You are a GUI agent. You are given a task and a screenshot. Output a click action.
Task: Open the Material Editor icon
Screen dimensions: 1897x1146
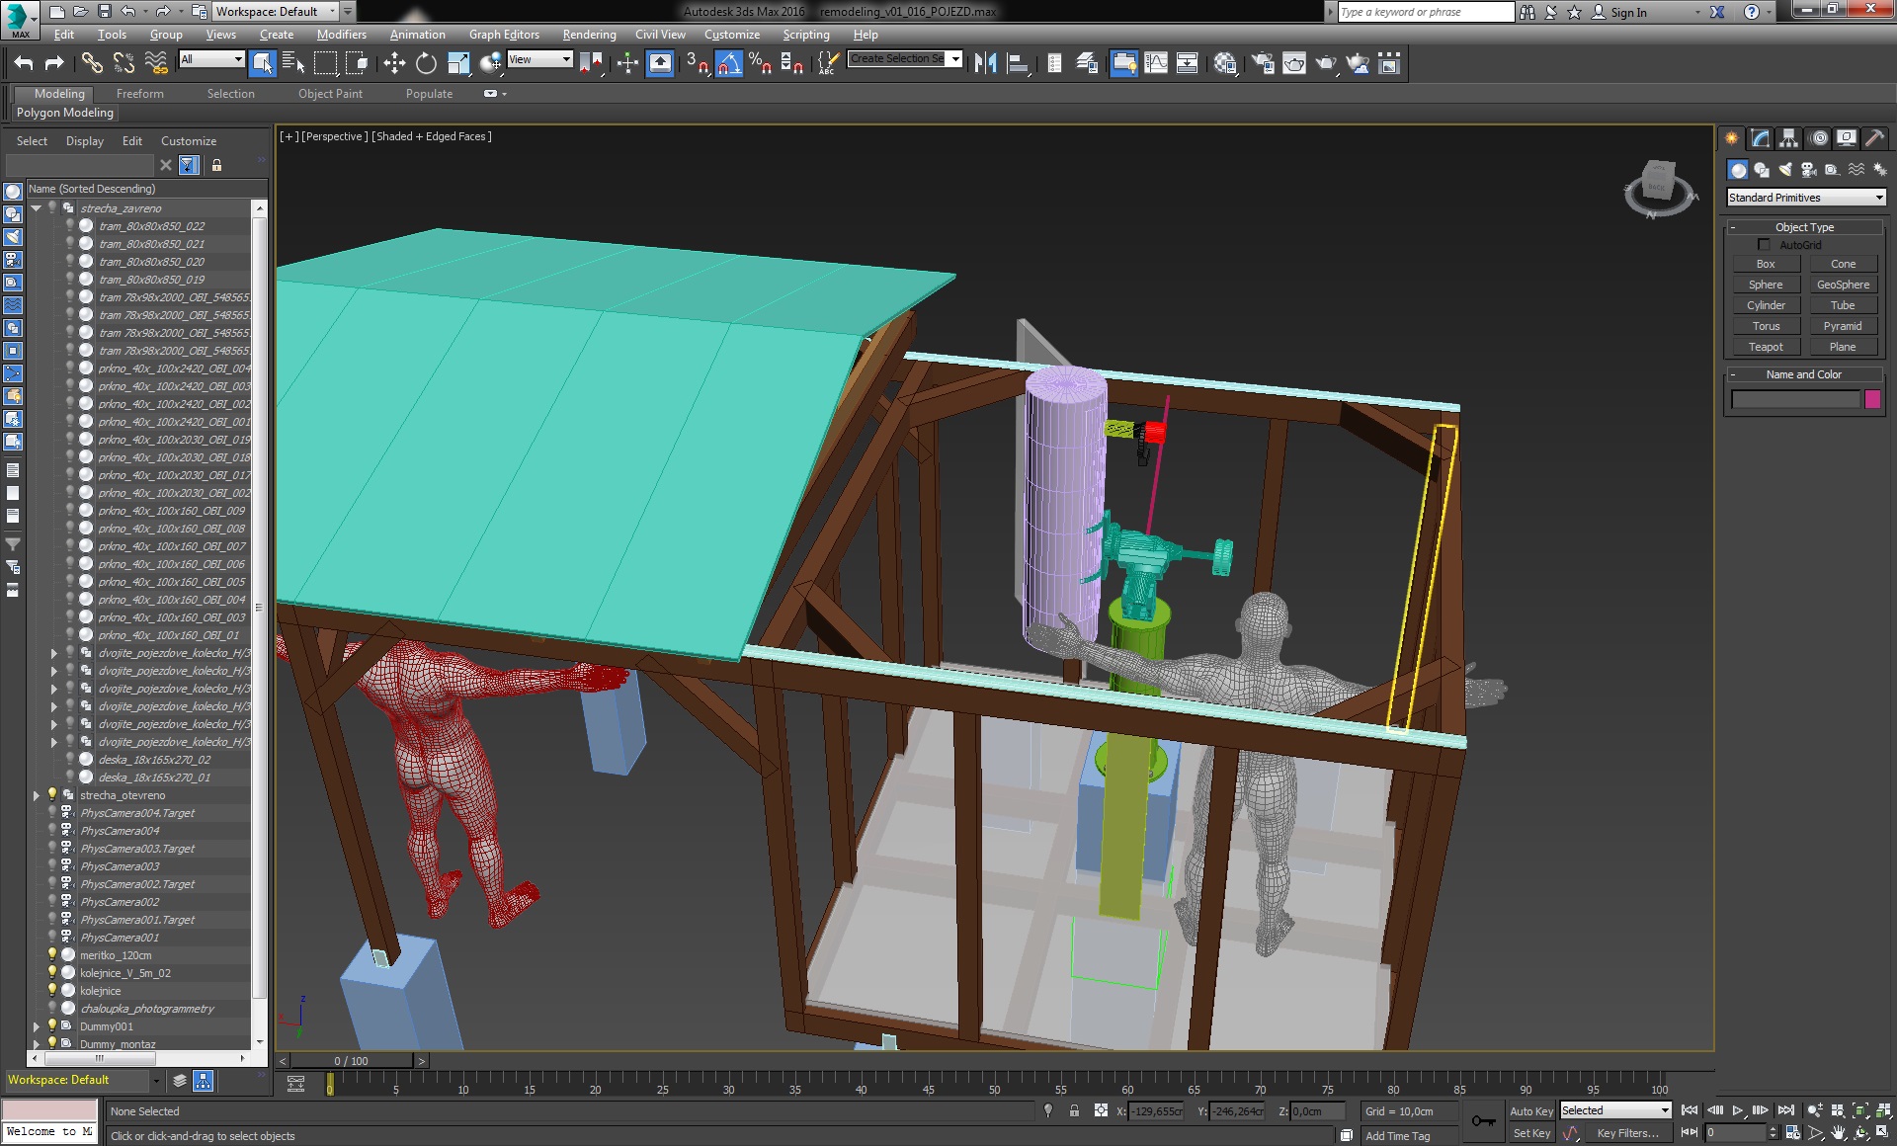click(1225, 63)
